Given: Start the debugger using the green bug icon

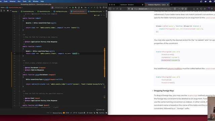Looking at the screenshot, I should tap(73, 7).
